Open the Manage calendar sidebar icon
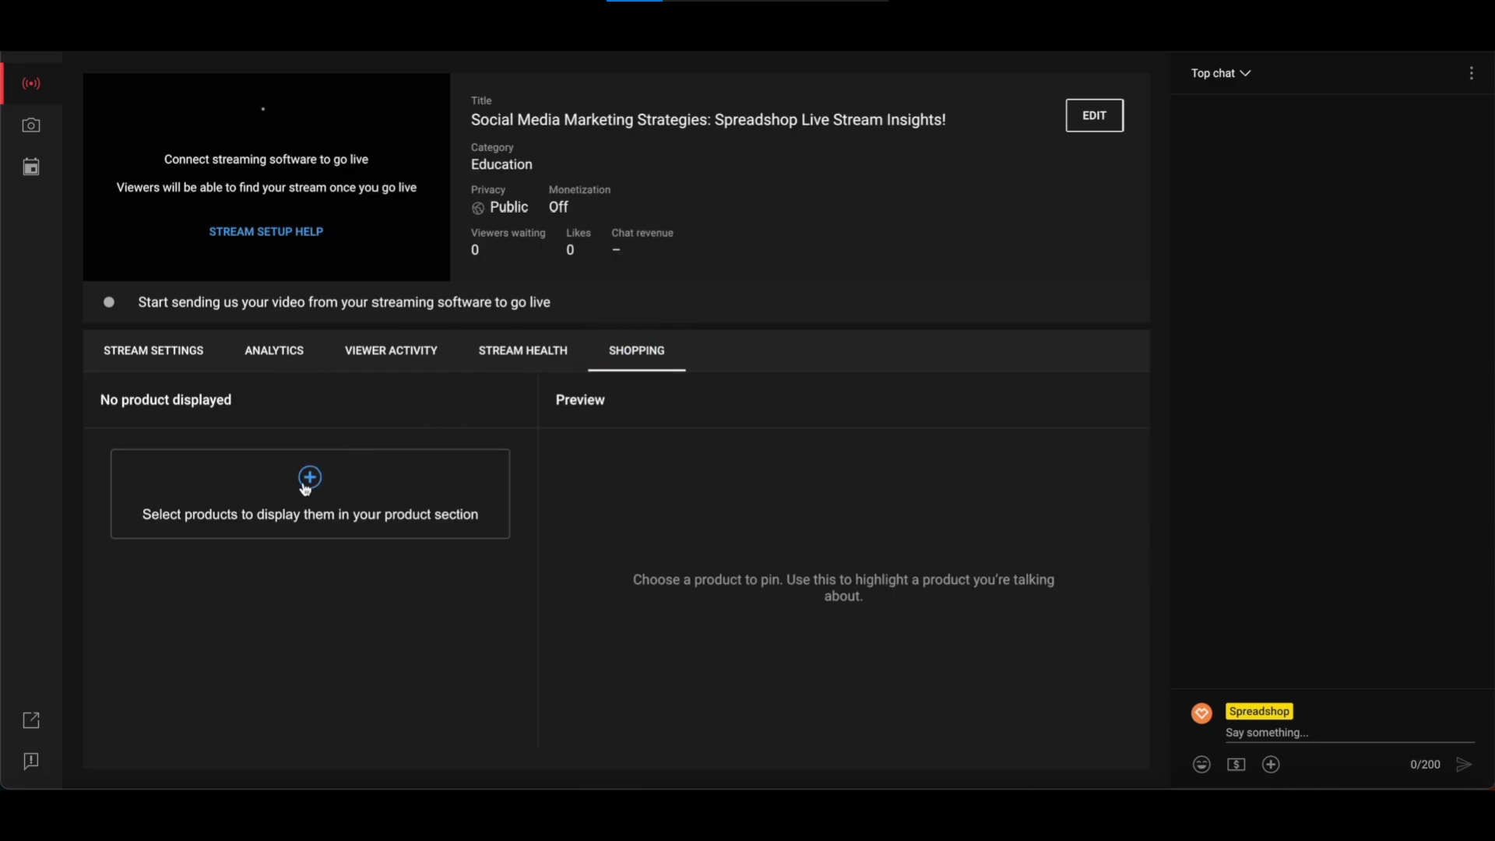The height and width of the screenshot is (841, 1495). [x=31, y=167]
